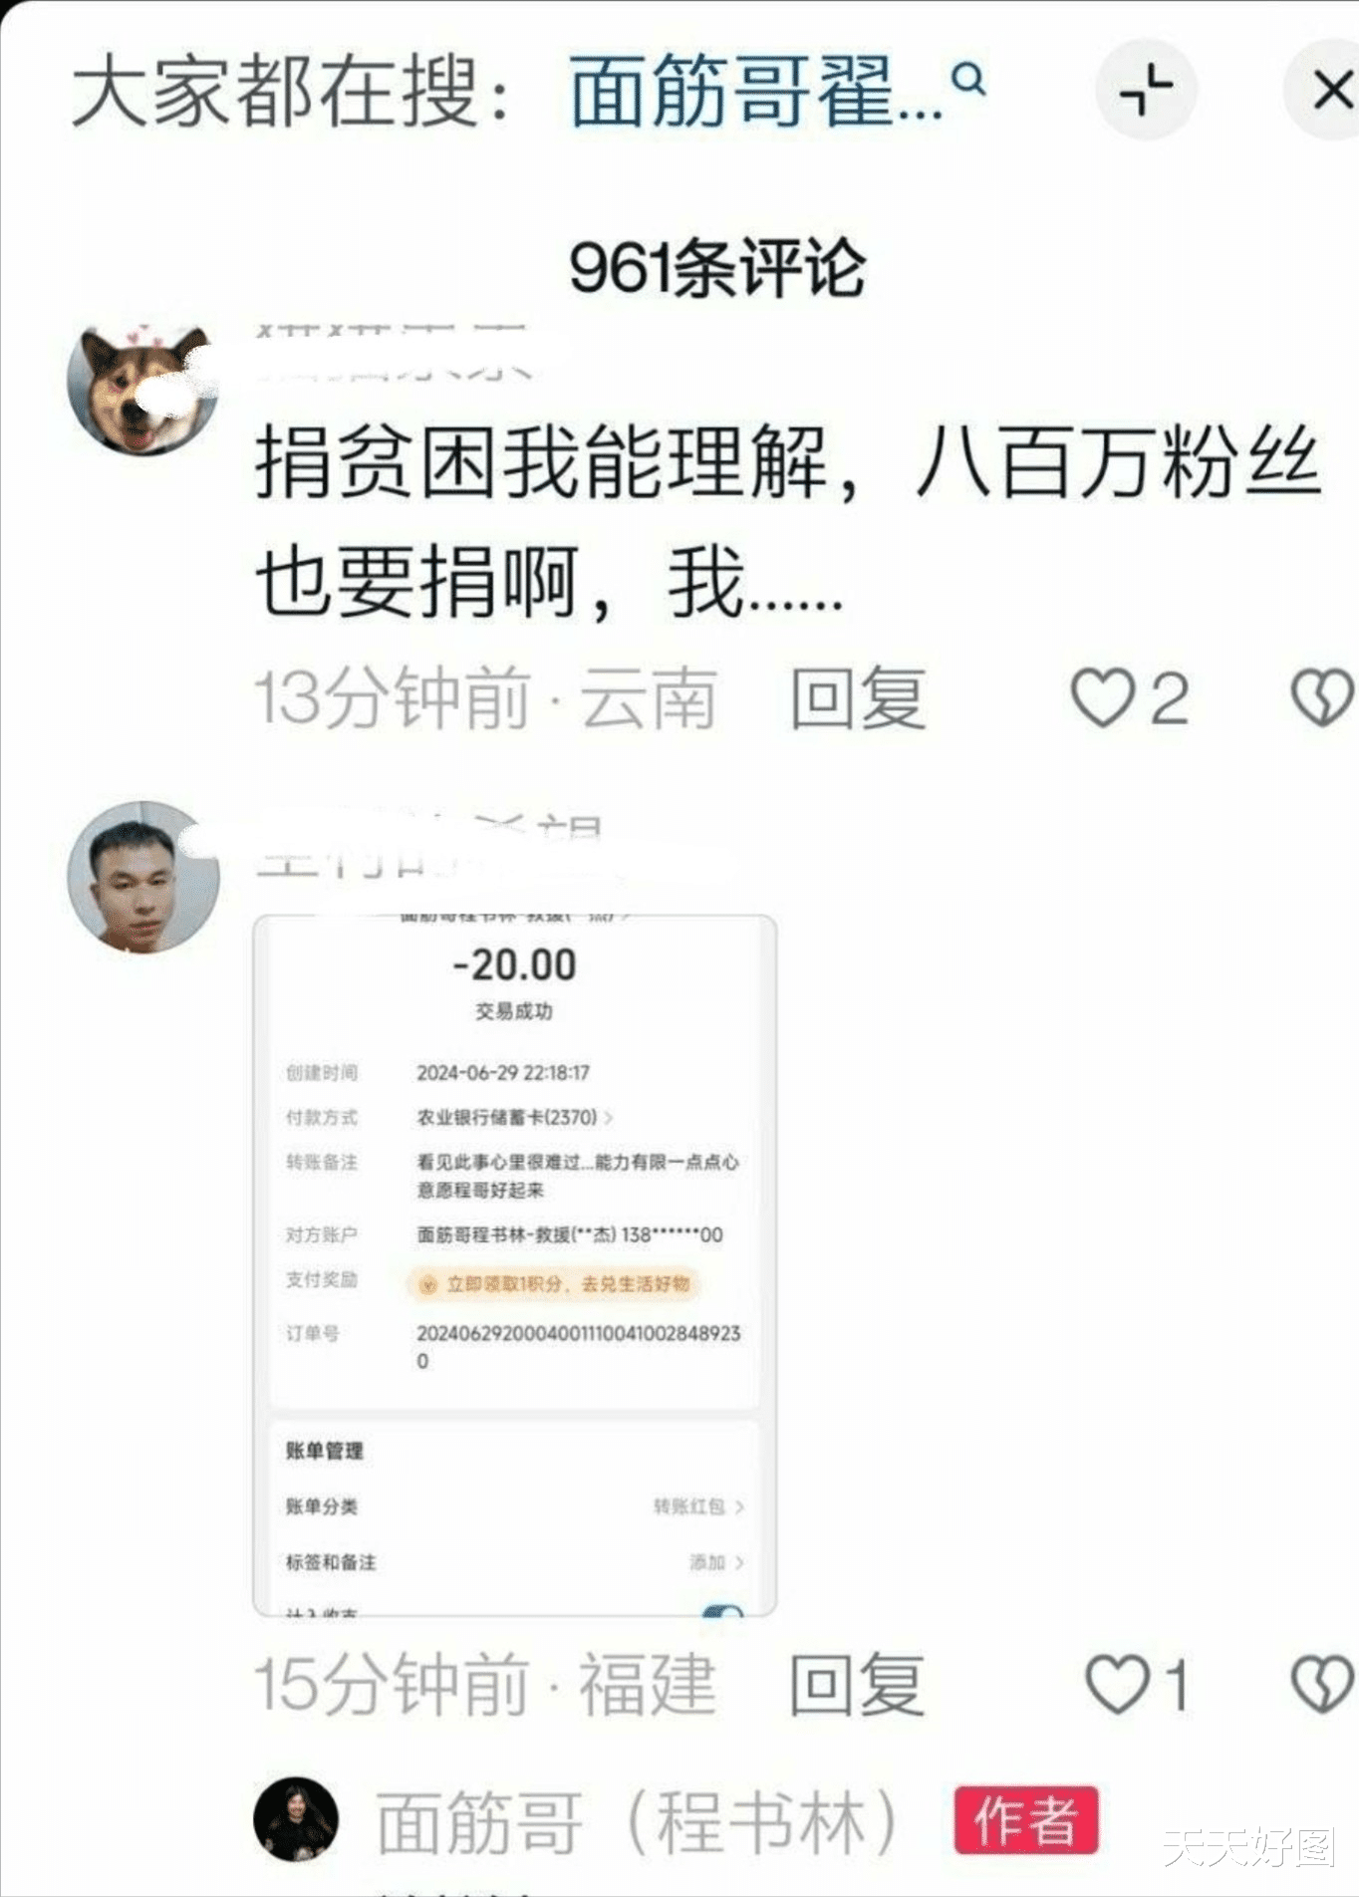
Task: Open the Shiba dog avatar profile
Action: (x=142, y=388)
